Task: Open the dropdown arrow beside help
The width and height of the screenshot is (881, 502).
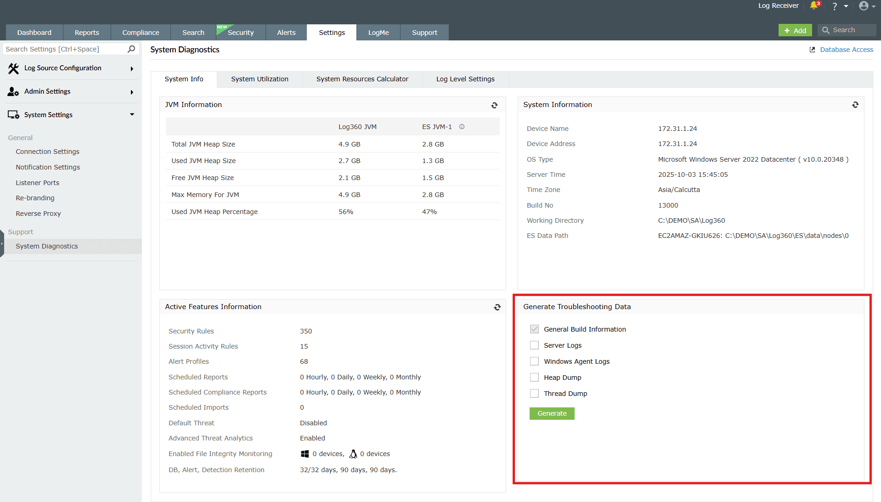Action: (846, 6)
